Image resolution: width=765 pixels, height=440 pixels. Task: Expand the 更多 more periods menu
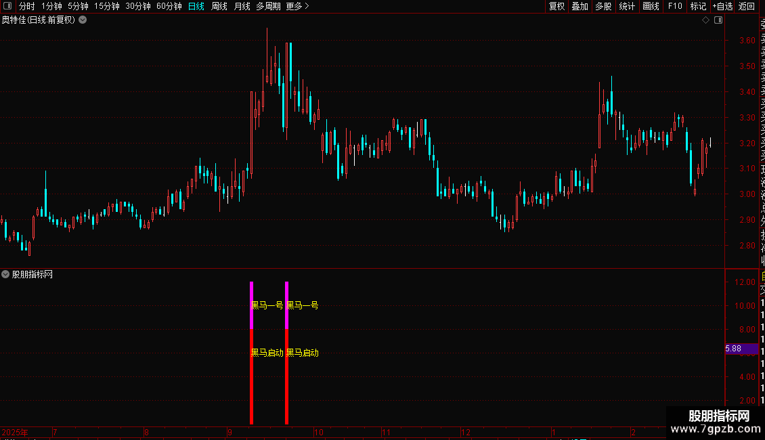coord(297,6)
